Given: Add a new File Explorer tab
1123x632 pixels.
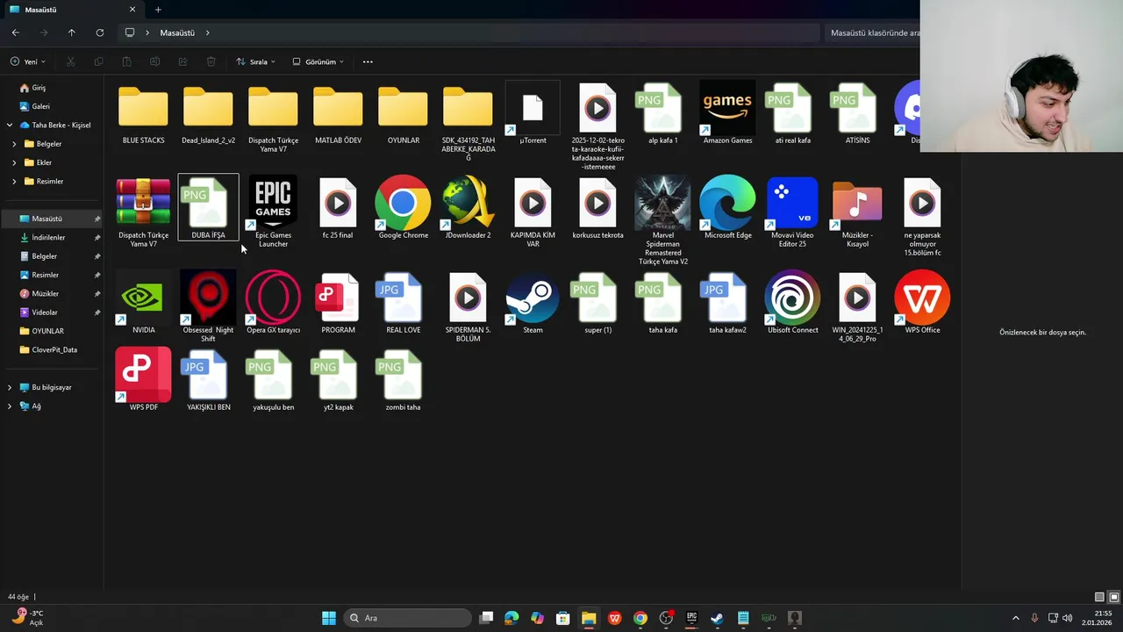Looking at the screenshot, I should 158,10.
